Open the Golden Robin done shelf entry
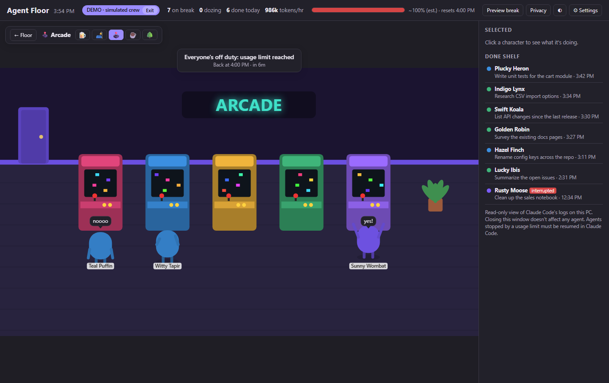This screenshot has width=609, height=383. tap(544, 133)
